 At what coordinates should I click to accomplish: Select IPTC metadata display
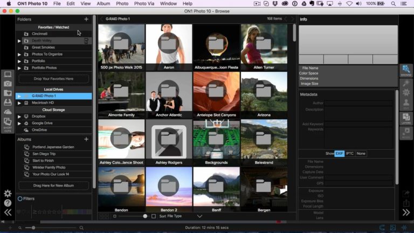349,154
